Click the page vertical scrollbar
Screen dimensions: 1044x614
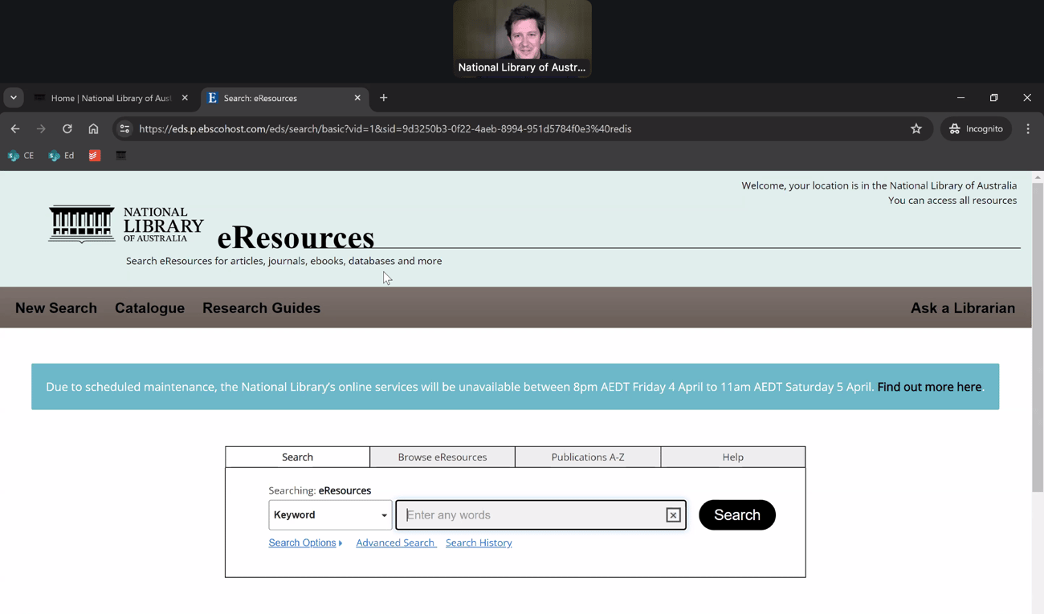coord(1038,337)
